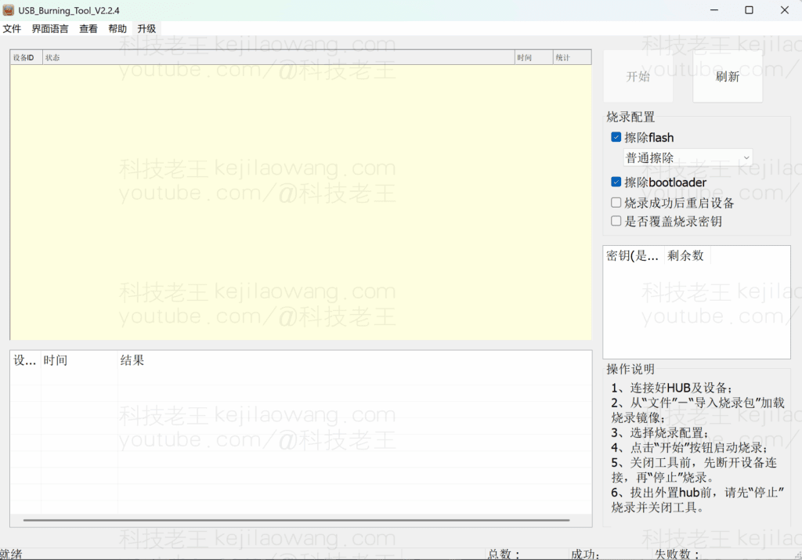Click the 开始 button

tap(638, 77)
